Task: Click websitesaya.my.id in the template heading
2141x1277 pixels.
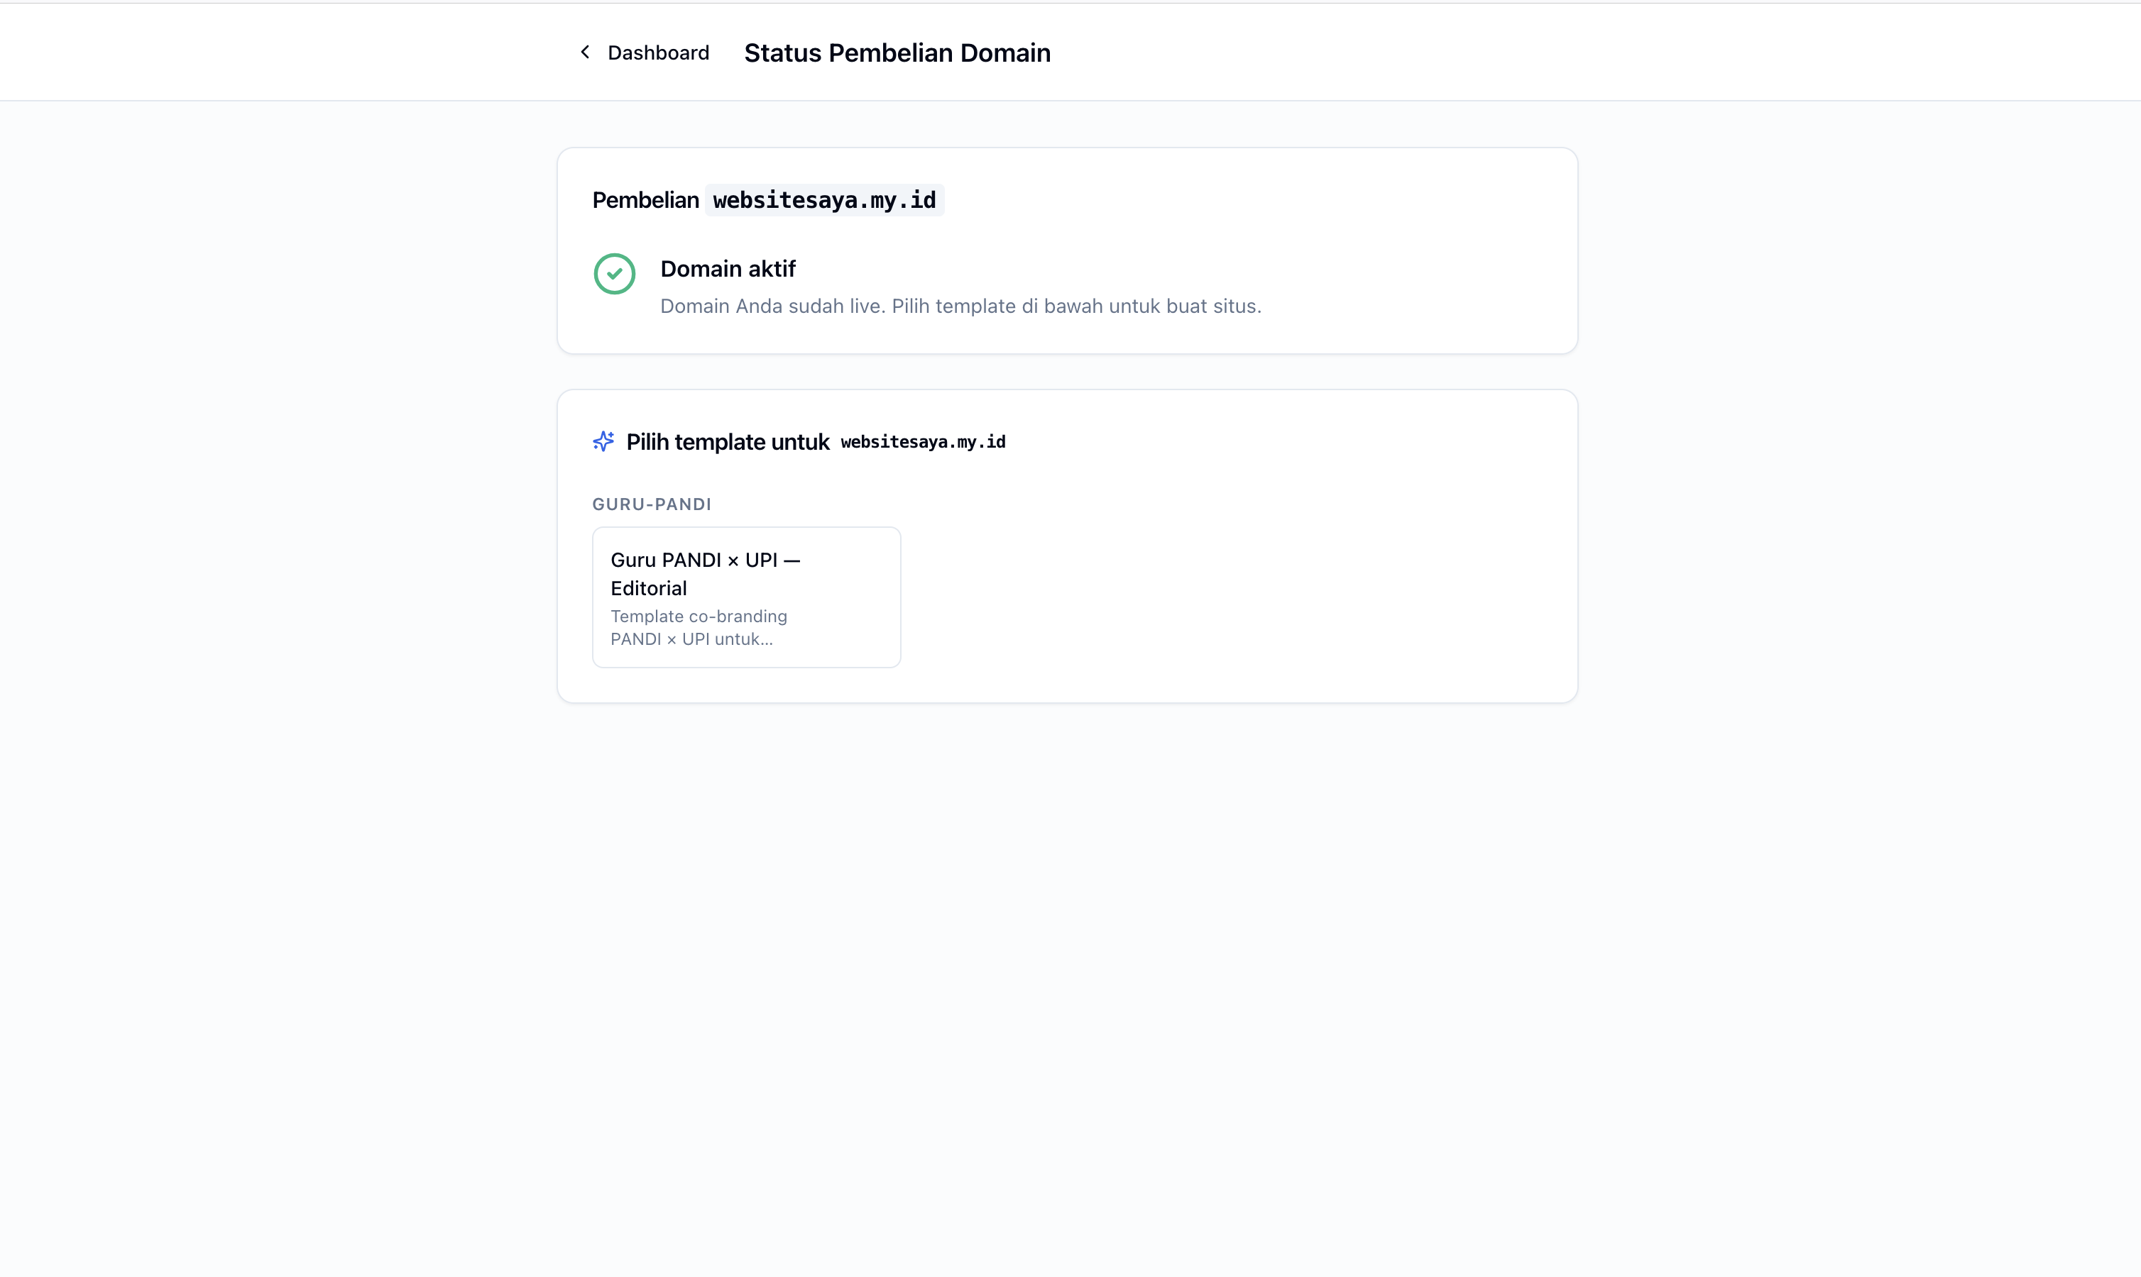Action: (x=923, y=442)
